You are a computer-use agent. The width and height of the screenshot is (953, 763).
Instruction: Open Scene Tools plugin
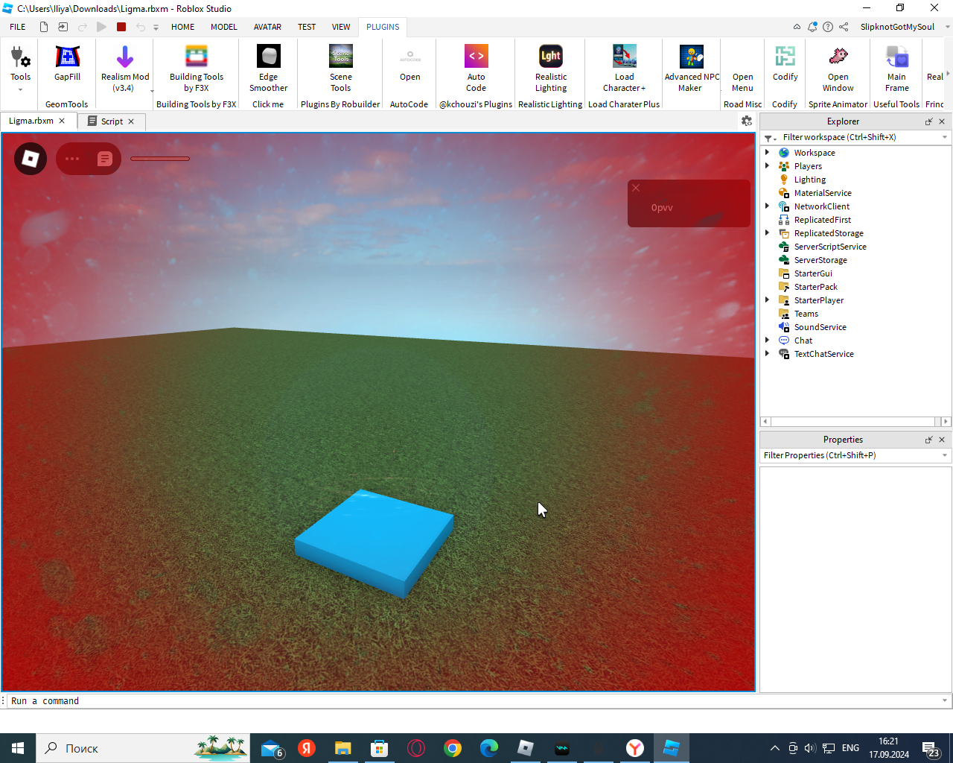coord(341,69)
